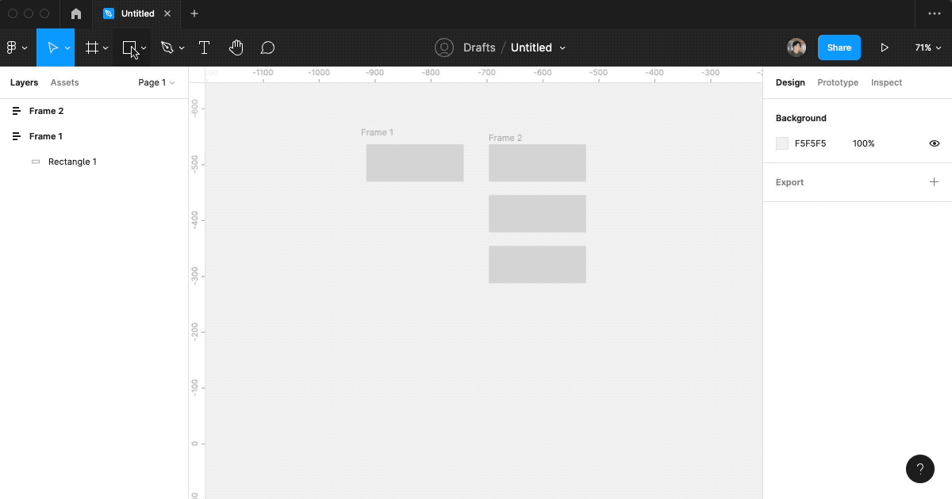The height and width of the screenshot is (499, 952).
Task: Open the zoom level dropdown
Action: coord(927,47)
